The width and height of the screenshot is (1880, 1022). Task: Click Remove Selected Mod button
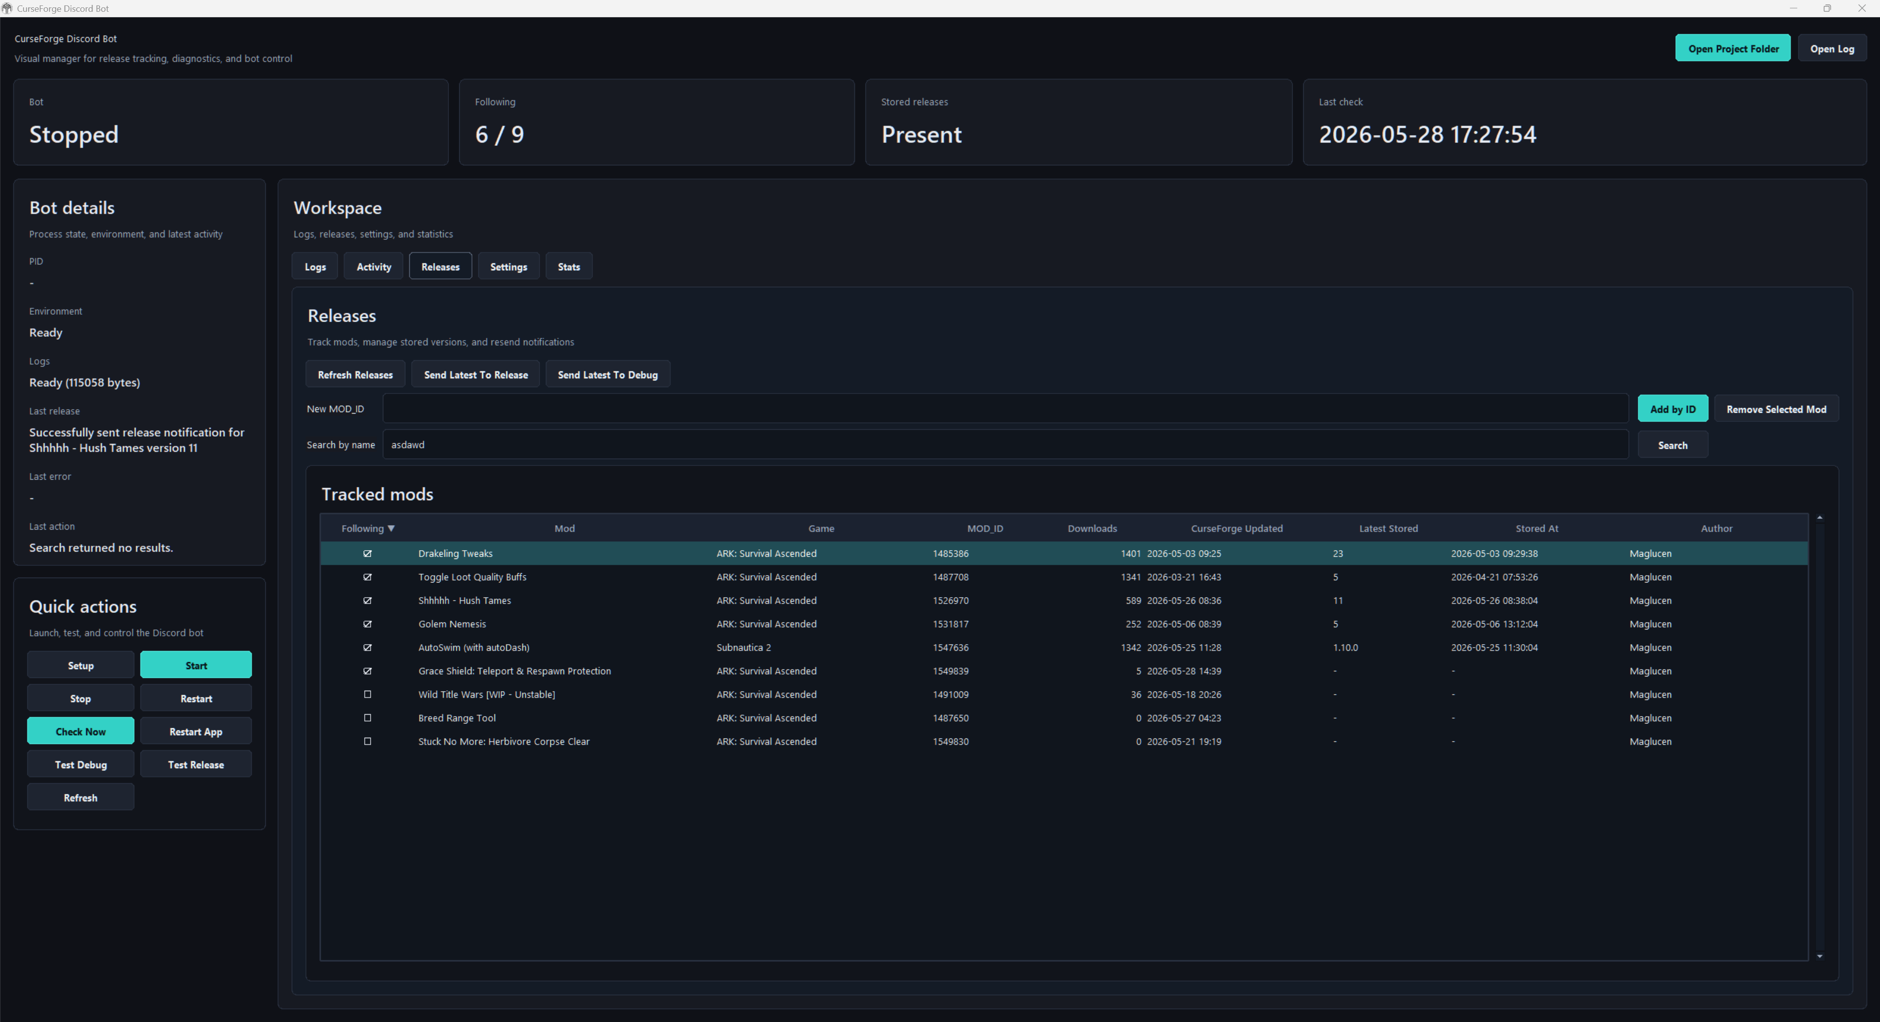[1776, 409]
